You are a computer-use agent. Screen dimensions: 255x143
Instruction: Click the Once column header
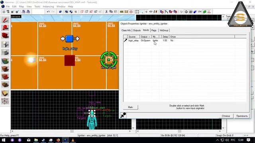pos(202,37)
